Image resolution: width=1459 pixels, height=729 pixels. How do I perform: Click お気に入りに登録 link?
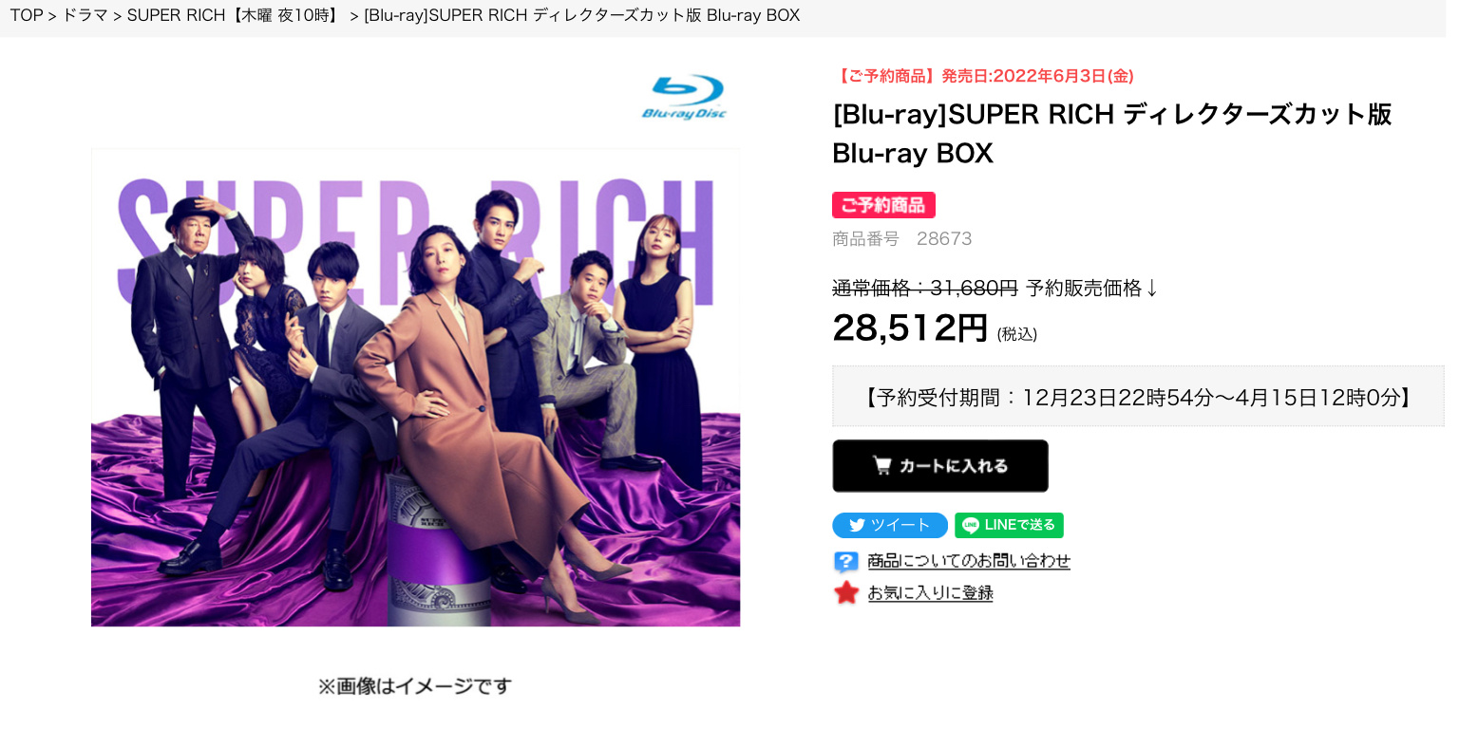(930, 593)
